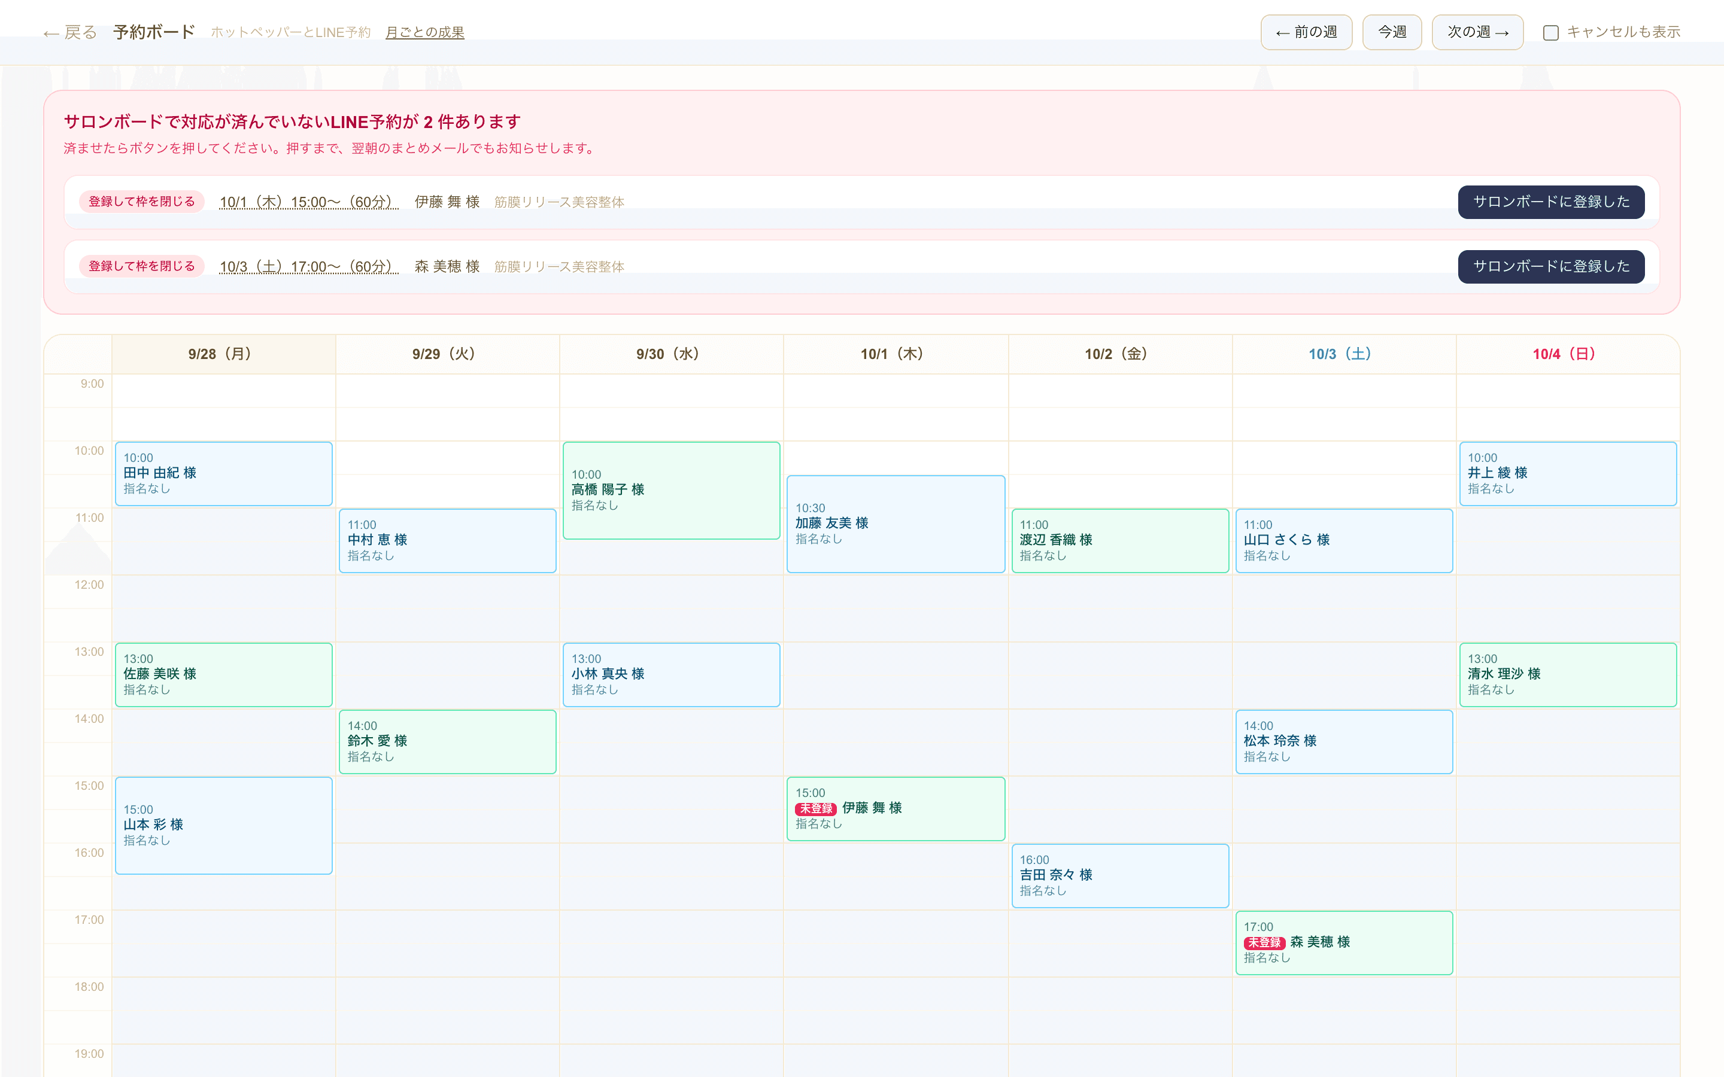Click the 予約ボード page title

[x=154, y=32]
